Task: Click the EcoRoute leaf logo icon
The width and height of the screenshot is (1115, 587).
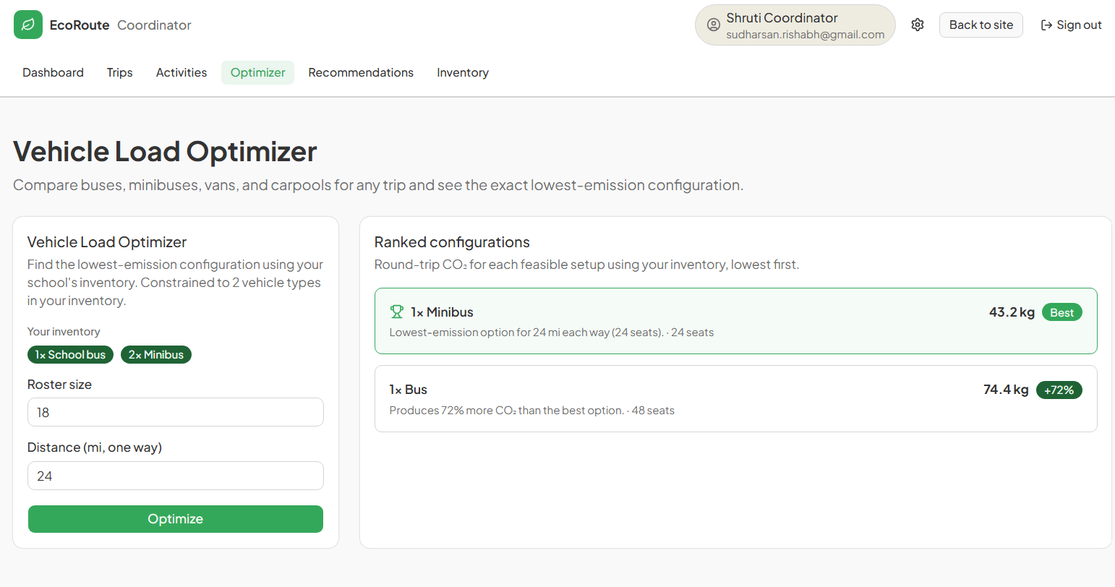Action: tap(28, 25)
